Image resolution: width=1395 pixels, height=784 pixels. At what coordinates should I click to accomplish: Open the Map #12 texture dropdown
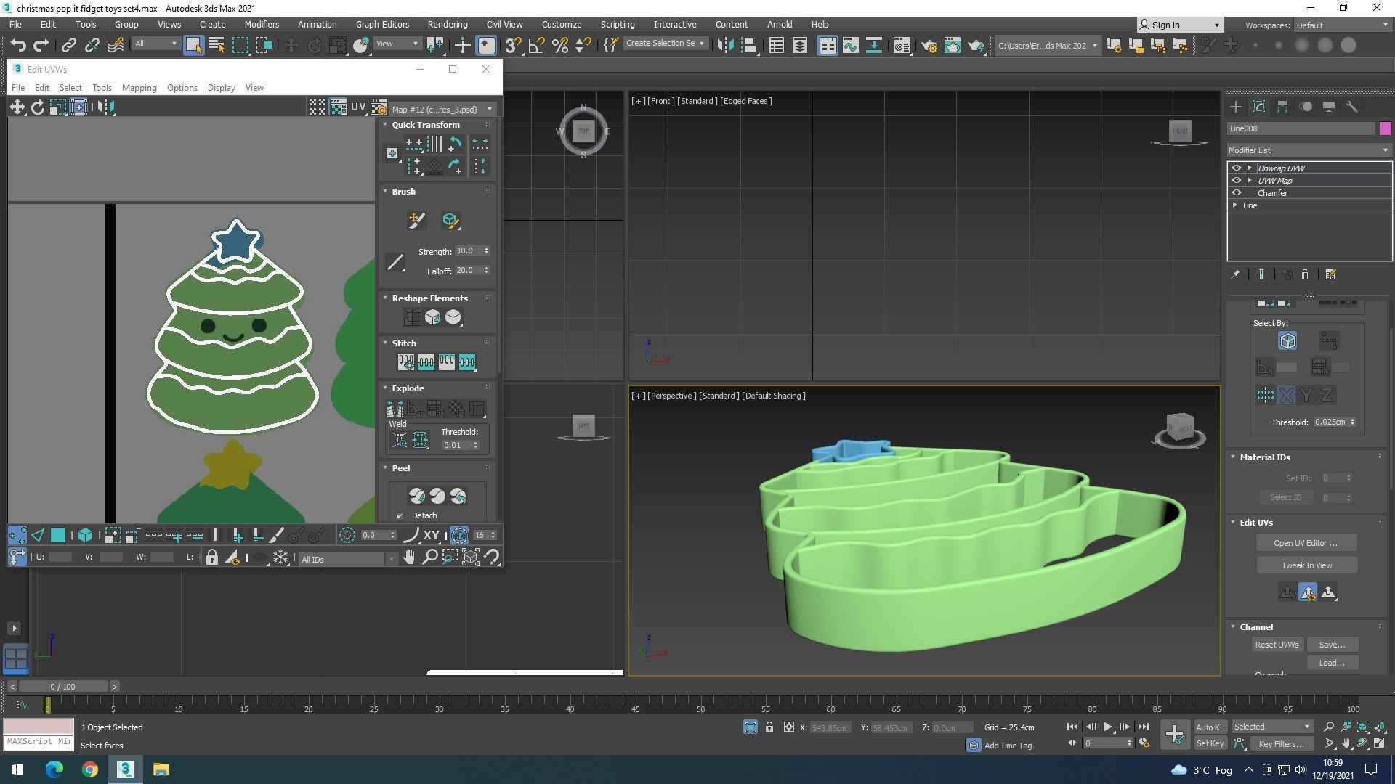point(441,110)
